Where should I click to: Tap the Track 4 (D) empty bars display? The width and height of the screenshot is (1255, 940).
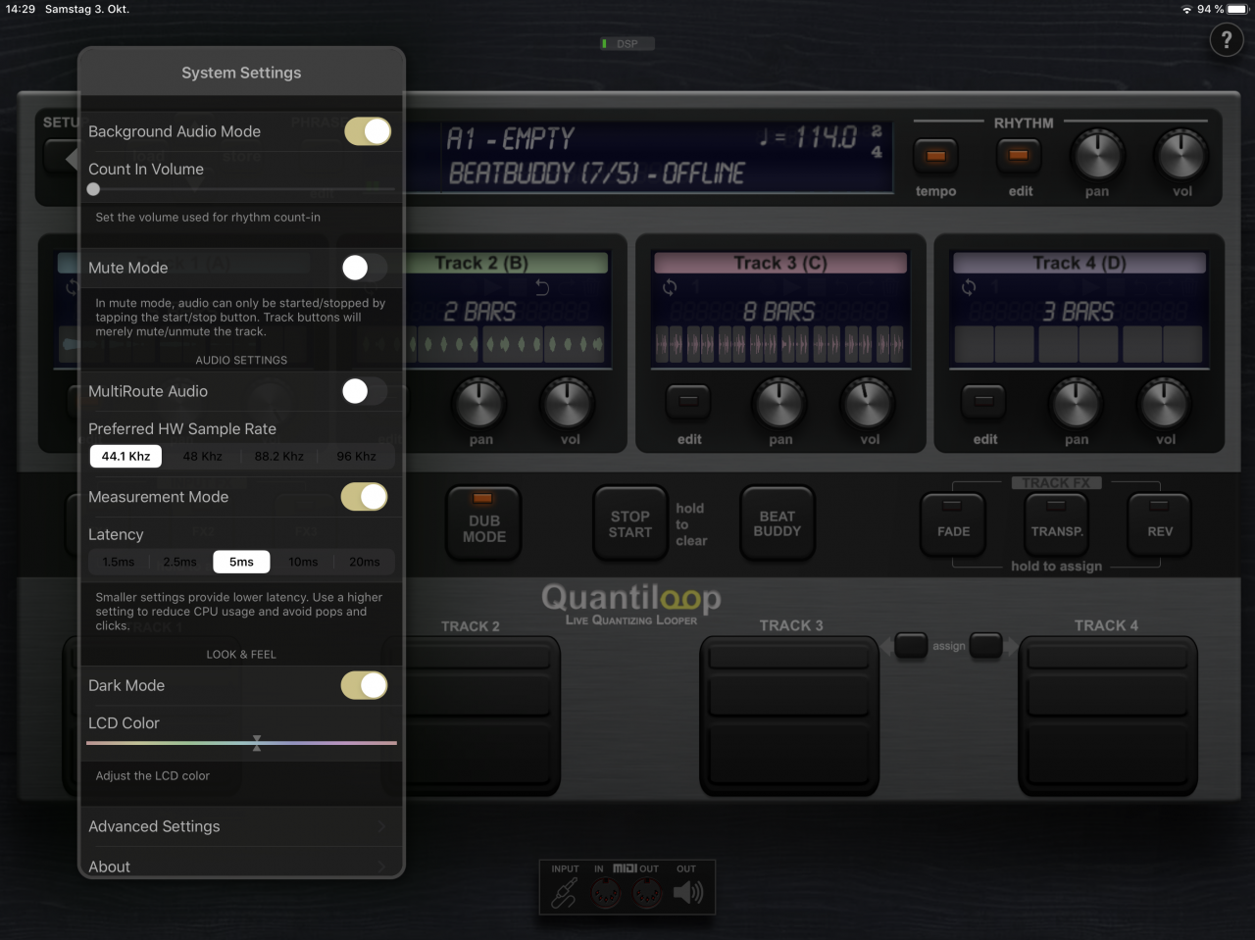tap(1079, 344)
